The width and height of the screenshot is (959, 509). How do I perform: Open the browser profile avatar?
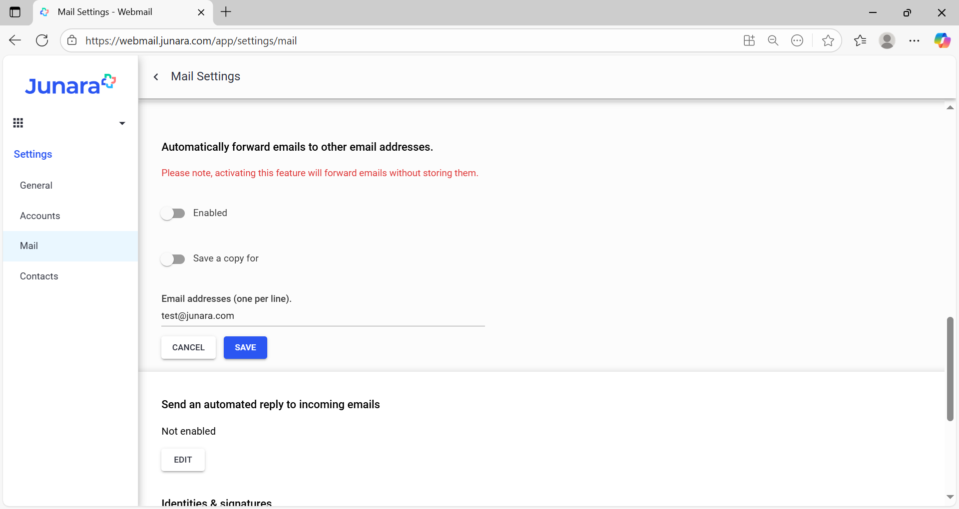point(887,40)
